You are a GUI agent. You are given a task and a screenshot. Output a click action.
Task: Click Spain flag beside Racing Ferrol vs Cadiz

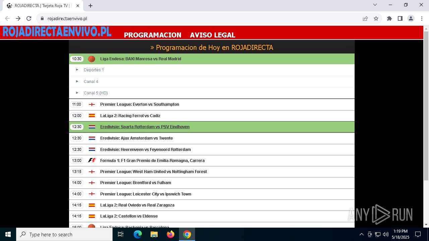point(92,115)
